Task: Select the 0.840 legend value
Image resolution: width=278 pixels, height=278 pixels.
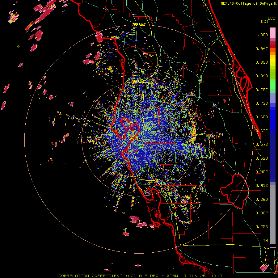Action: point(262,76)
